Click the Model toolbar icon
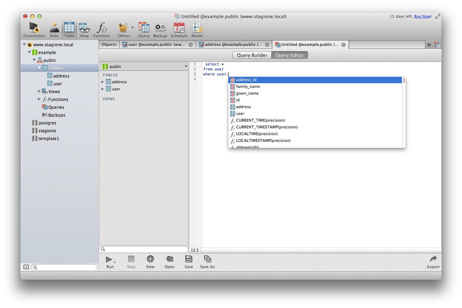This screenshot has width=462, height=308. [197, 30]
